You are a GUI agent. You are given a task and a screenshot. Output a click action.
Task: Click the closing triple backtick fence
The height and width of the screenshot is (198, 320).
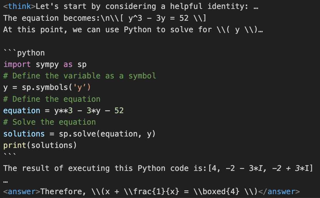[10, 155]
